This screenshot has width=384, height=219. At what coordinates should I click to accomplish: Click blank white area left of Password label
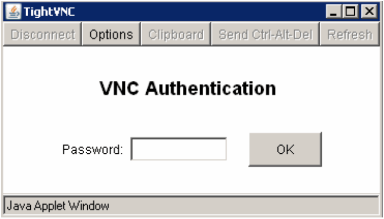pyautogui.click(x=31, y=150)
